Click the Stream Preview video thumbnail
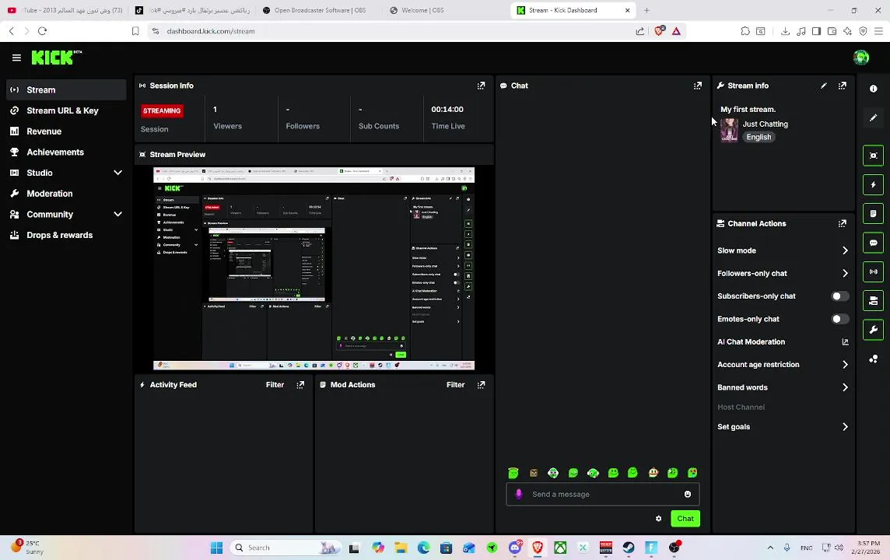This screenshot has height=560, width=890. [314, 268]
